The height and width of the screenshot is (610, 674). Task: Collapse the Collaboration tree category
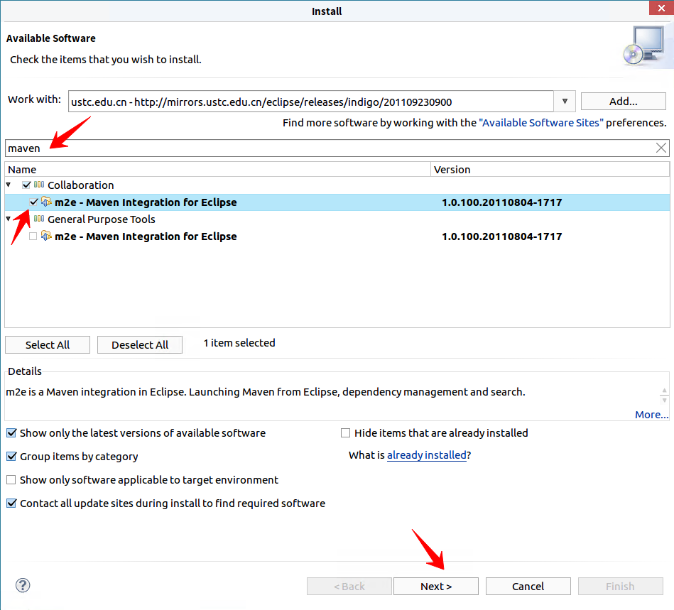[x=8, y=185]
